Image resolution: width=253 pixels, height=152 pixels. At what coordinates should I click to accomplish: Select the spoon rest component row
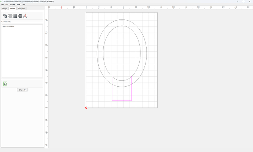coord(22,26)
